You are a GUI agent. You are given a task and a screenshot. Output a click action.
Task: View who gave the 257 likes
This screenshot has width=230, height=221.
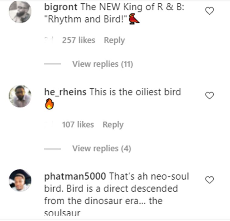click(78, 40)
